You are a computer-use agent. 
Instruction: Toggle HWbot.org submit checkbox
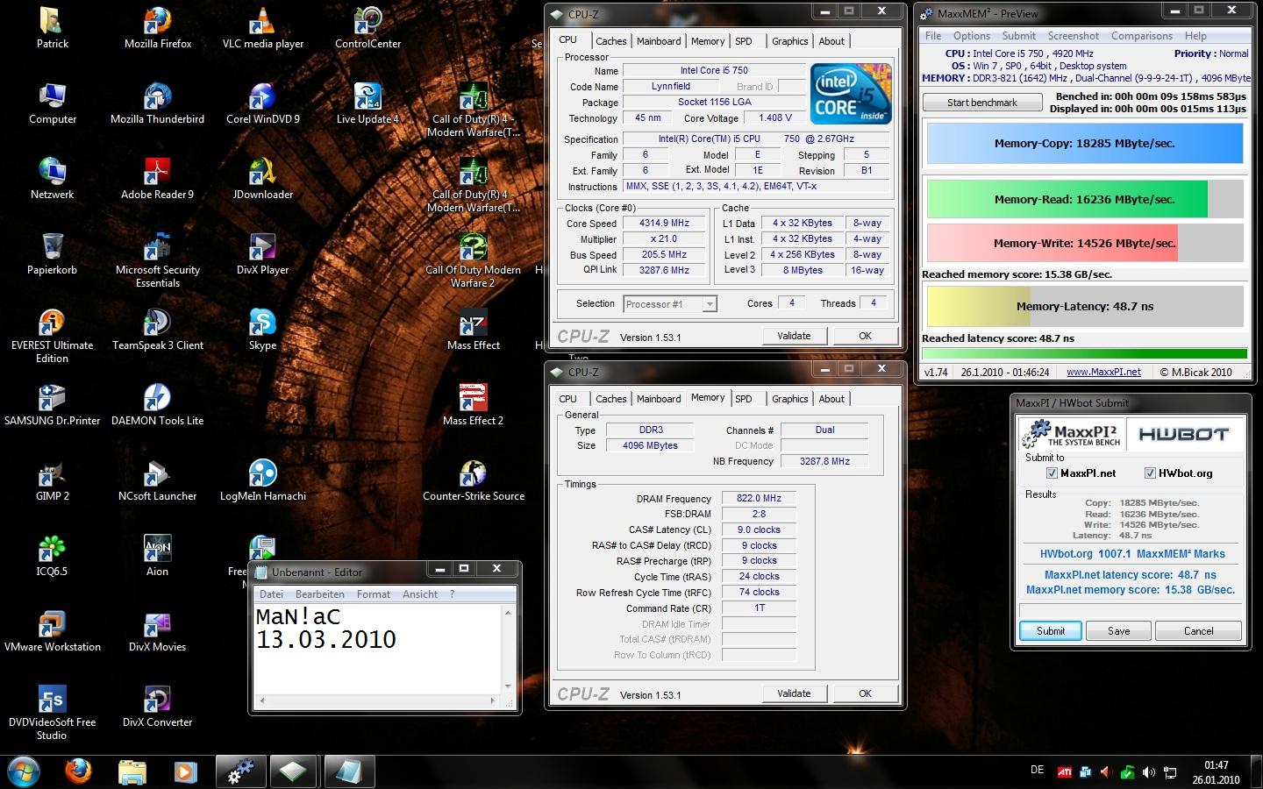pyautogui.click(x=1150, y=473)
